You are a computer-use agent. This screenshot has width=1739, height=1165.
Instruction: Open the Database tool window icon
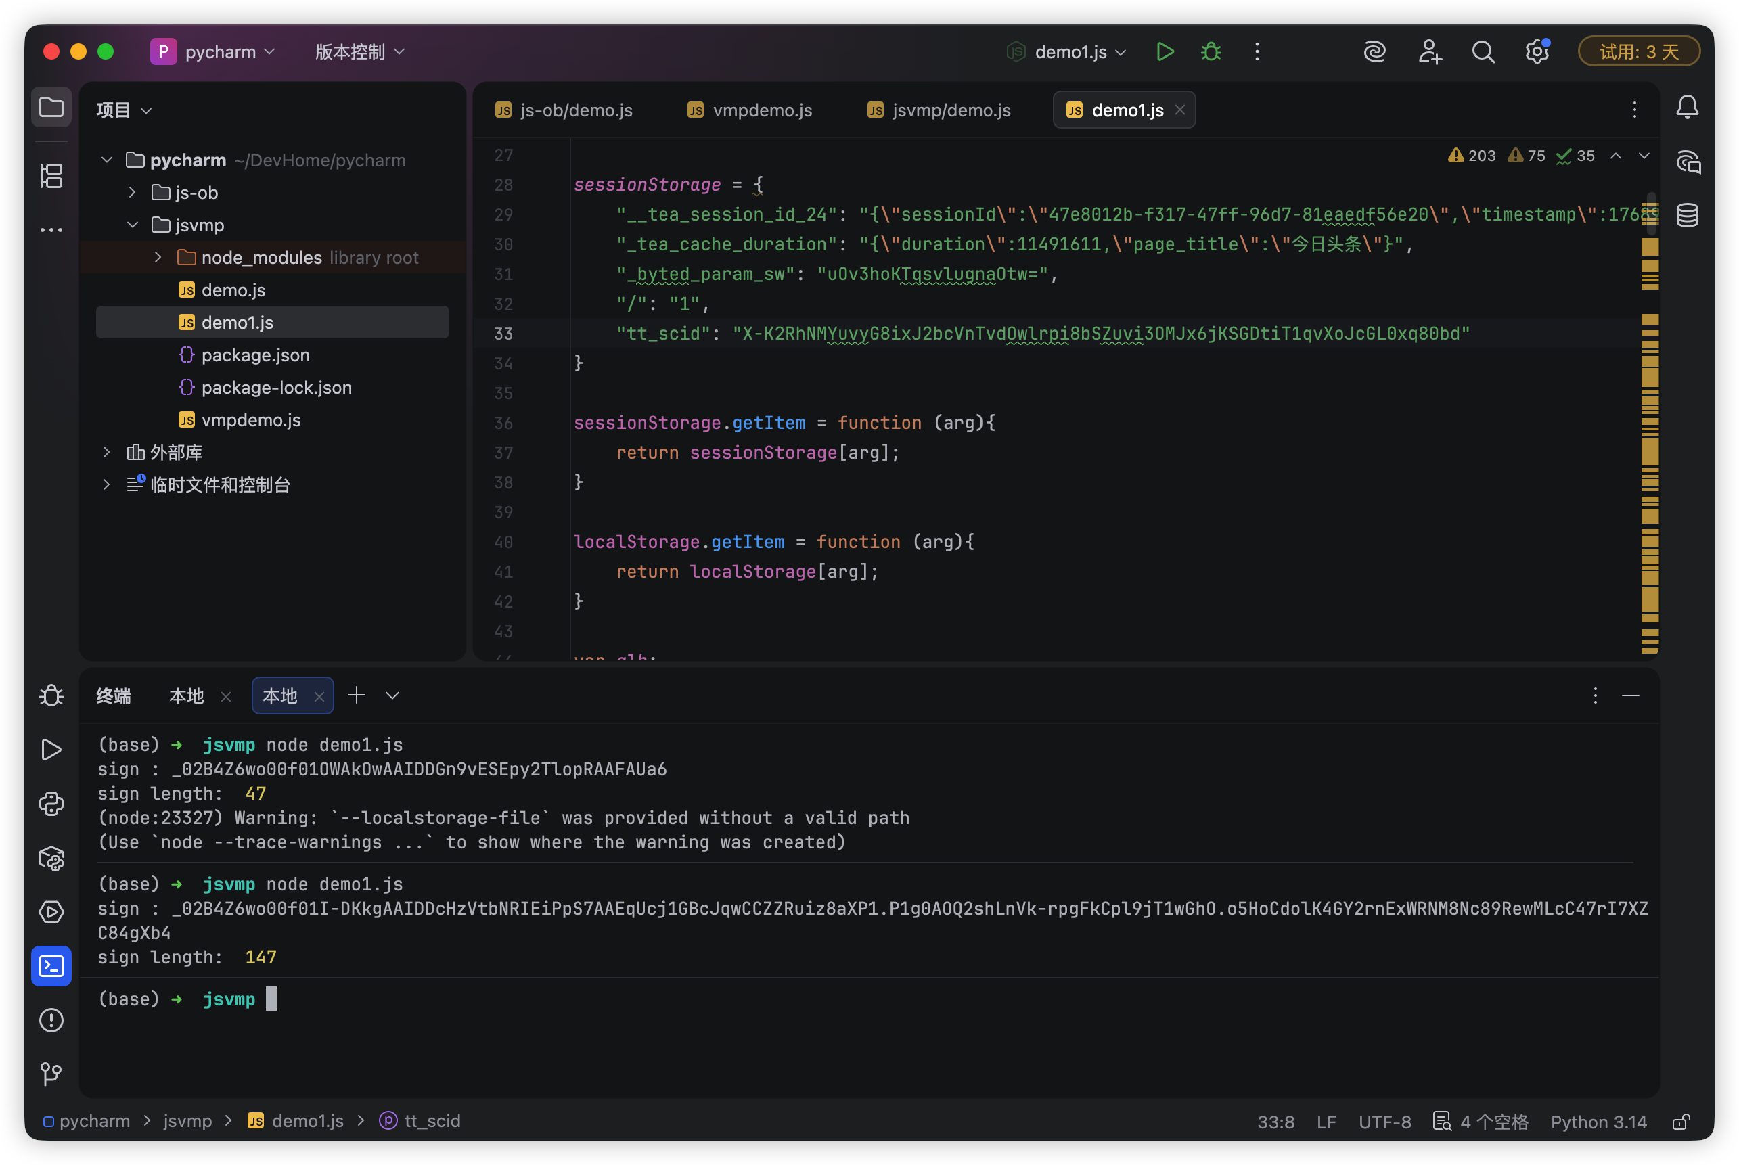1687,215
